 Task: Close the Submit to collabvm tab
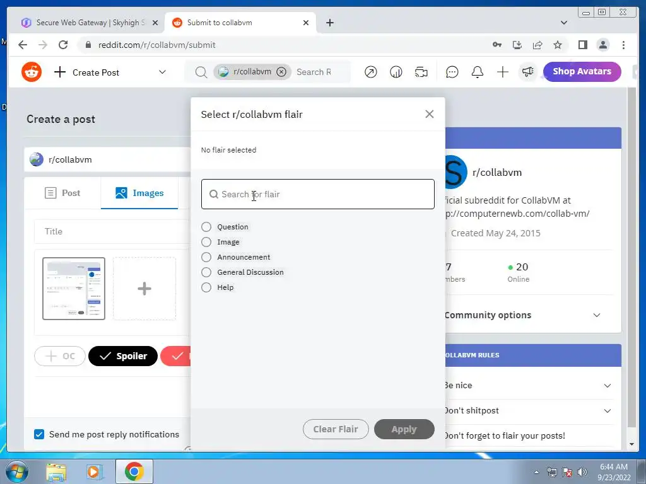[x=306, y=23]
